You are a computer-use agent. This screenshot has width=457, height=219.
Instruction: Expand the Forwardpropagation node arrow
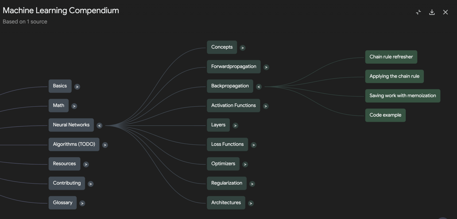pyautogui.click(x=266, y=67)
